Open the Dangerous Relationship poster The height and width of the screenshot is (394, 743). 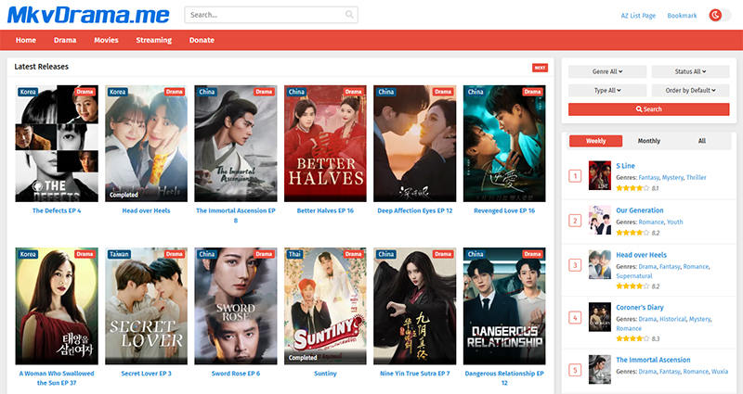[x=504, y=306]
